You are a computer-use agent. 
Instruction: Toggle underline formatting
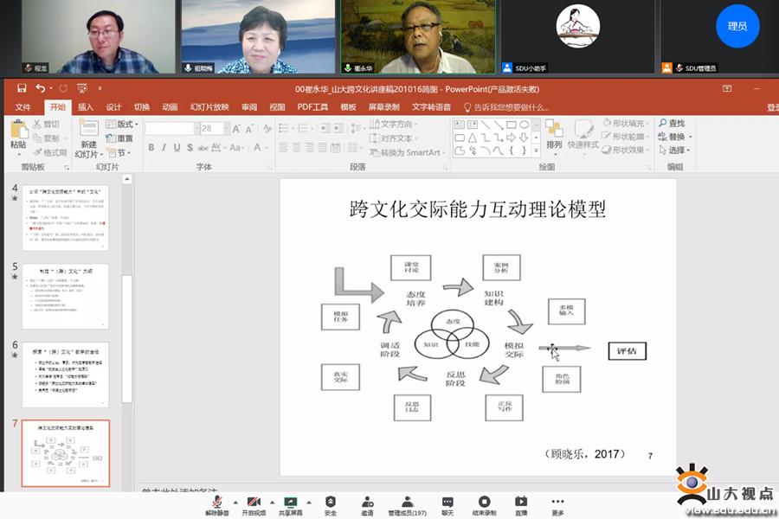point(177,148)
